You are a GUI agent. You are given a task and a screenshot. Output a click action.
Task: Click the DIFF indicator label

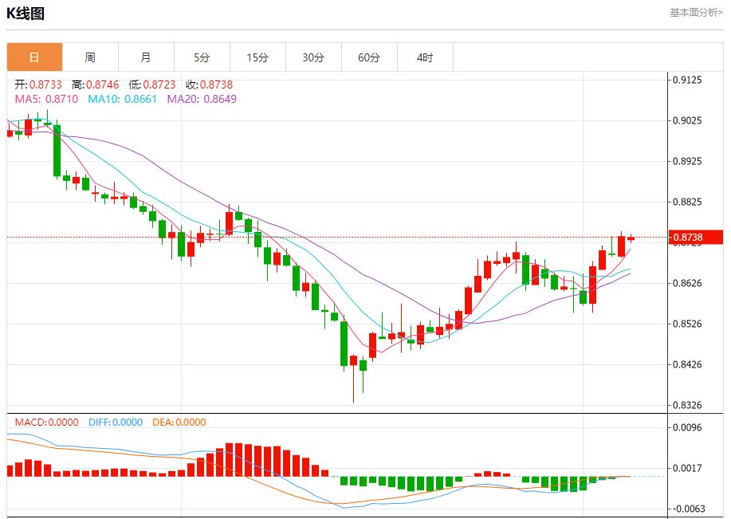(x=116, y=423)
